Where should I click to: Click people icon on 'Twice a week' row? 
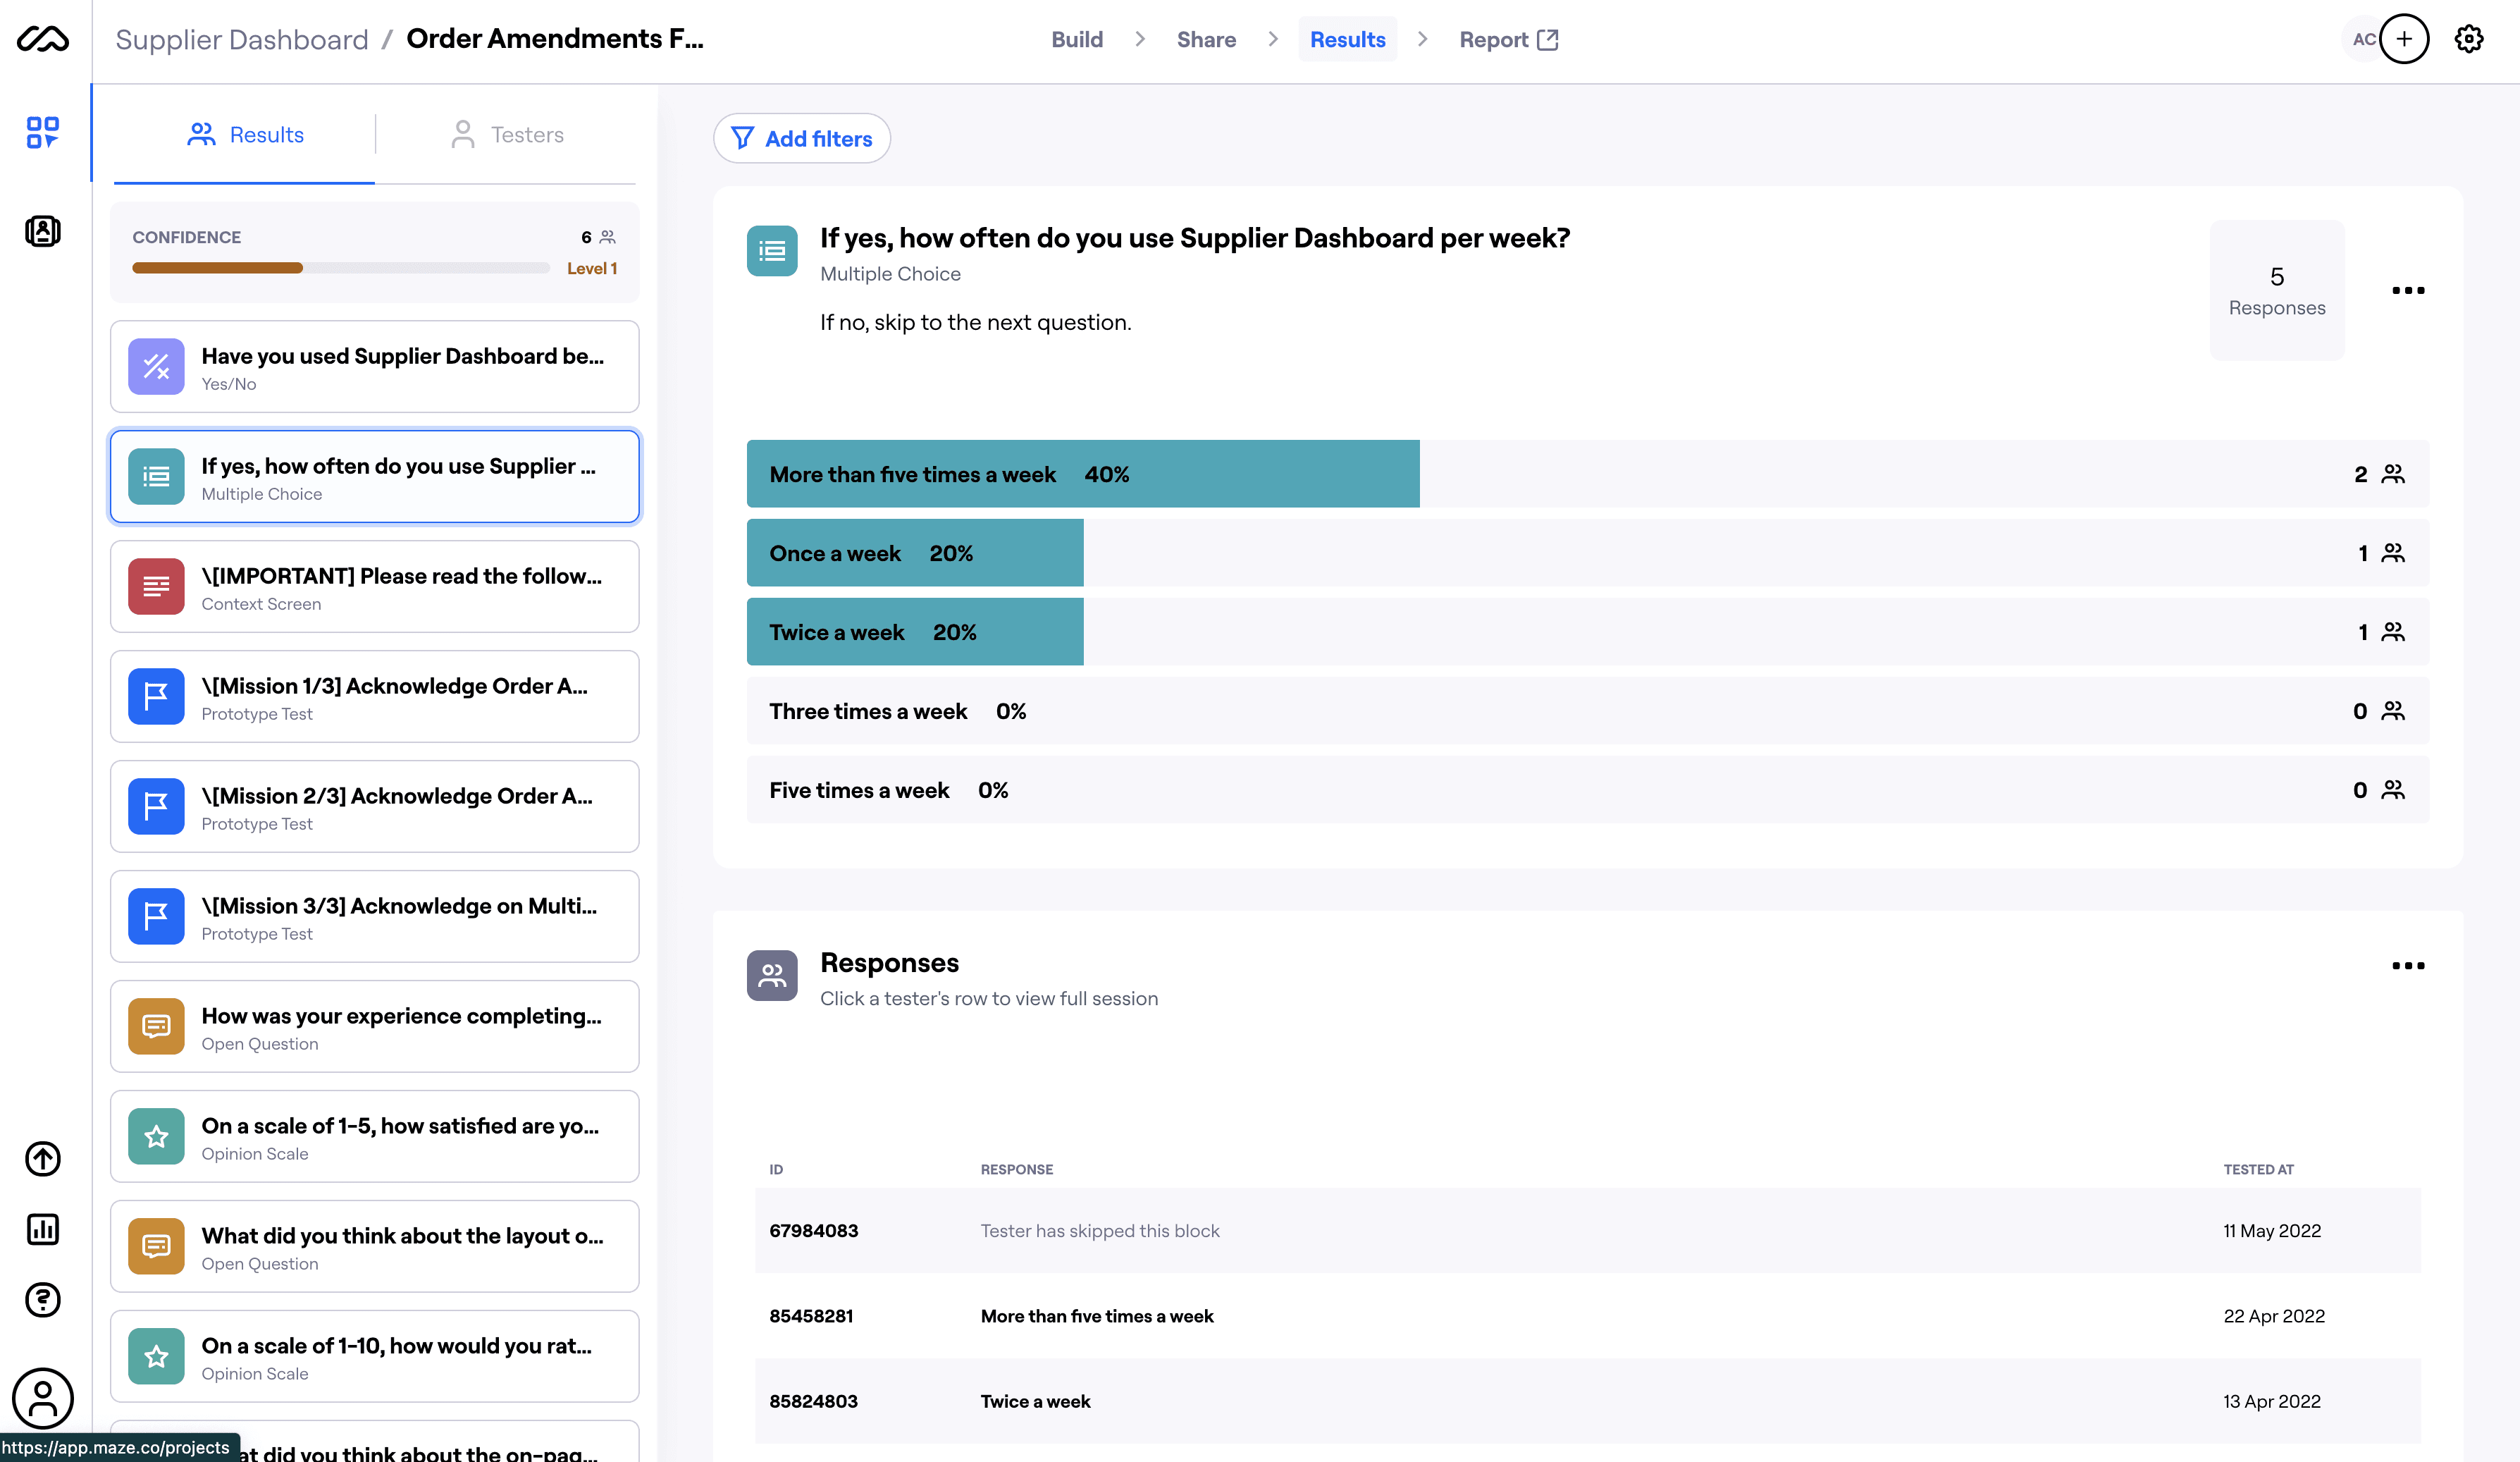[2393, 632]
